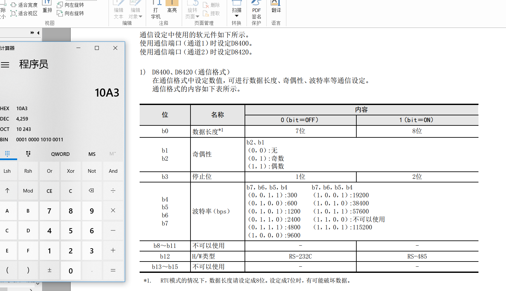Switch to the bit toggling keypad
Image resolution: width=506 pixels, height=291 pixels.
pyautogui.click(x=28, y=154)
